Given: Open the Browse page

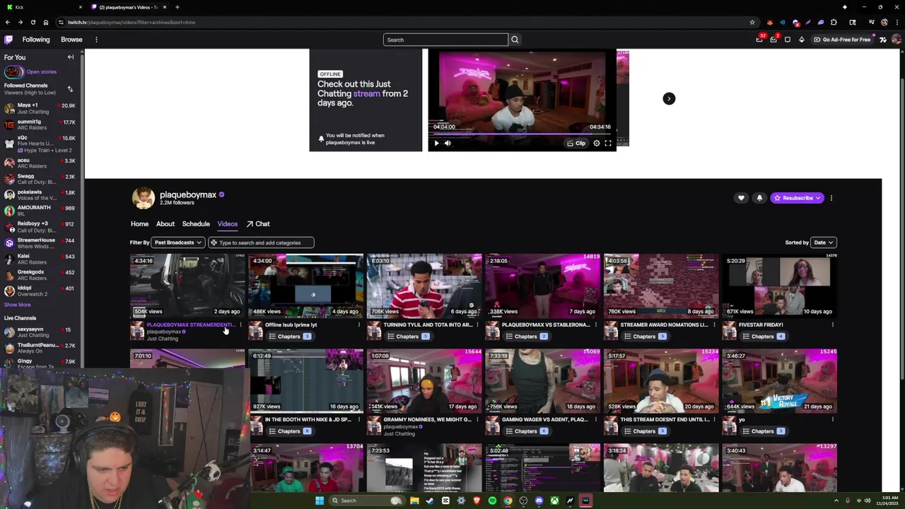Looking at the screenshot, I should click(71, 40).
